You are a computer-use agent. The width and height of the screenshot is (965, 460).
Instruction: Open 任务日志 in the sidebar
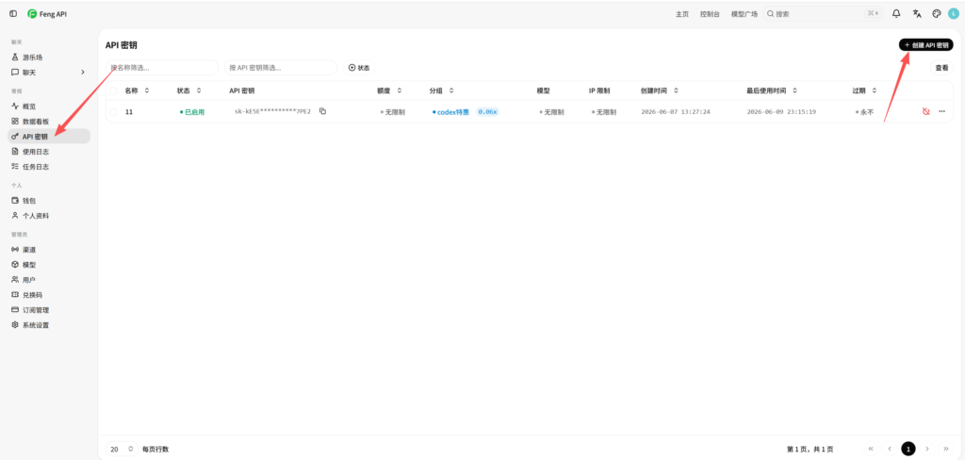(49, 166)
